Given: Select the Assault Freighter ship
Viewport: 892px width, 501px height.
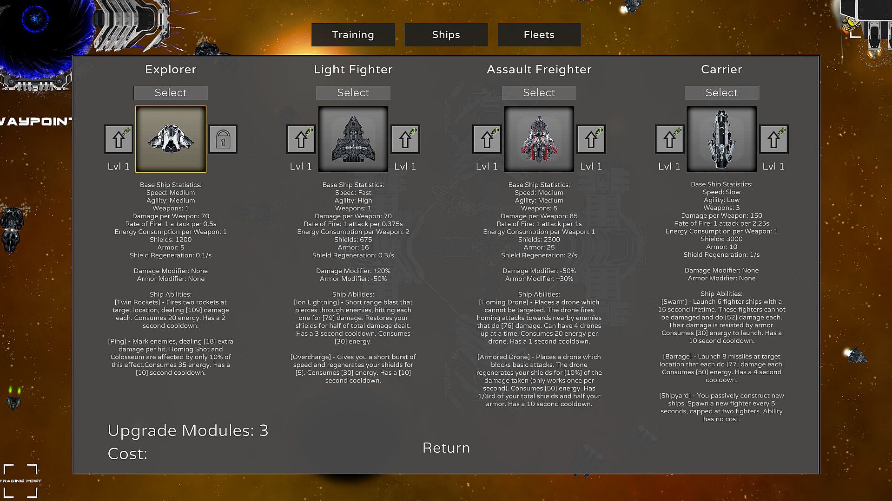Looking at the screenshot, I should [x=539, y=92].
